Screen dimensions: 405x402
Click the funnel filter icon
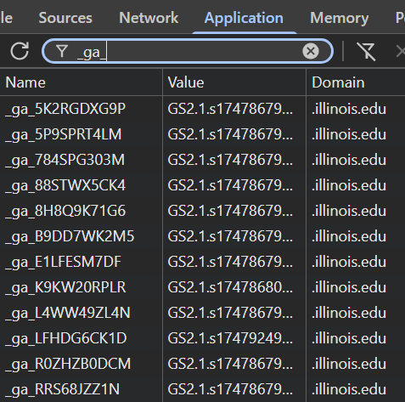coord(62,51)
